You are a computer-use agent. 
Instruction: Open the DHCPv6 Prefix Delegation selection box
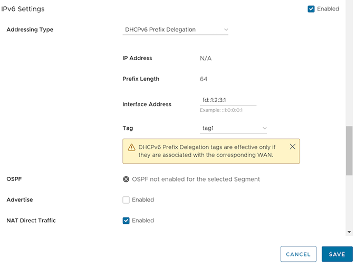(x=175, y=30)
